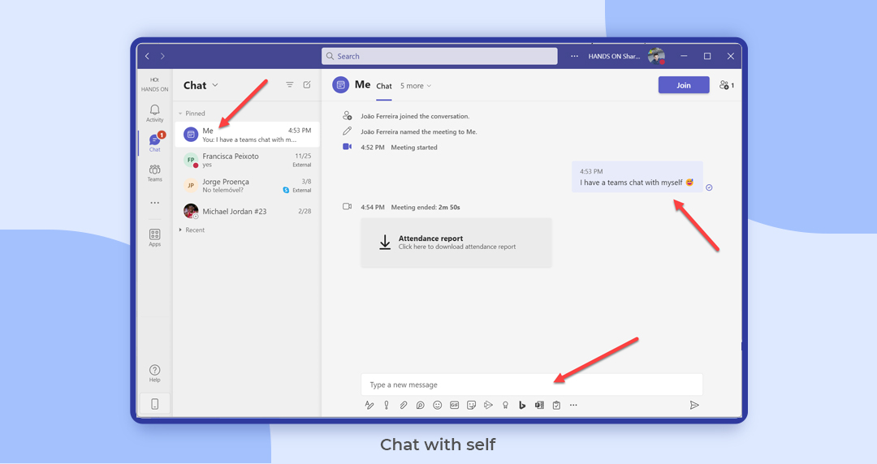
Task: Open the Viva/Outlook app icon in compose toolbar
Action: (x=539, y=406)
